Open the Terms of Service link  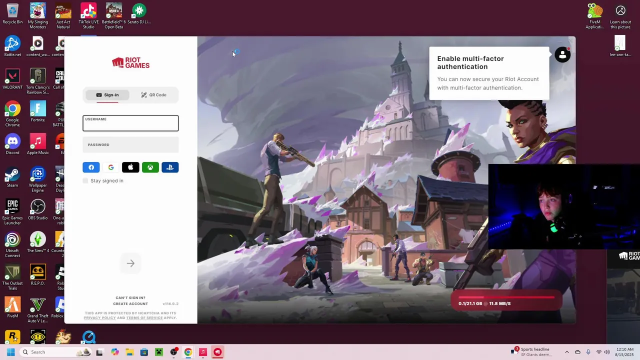(x=144, y=317)
